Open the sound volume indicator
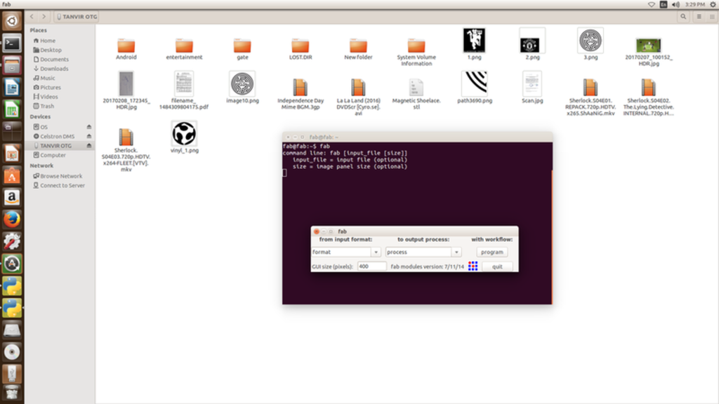Image resolution: width=719 pixels, height=404 pixels. click(x=676, y=4)
